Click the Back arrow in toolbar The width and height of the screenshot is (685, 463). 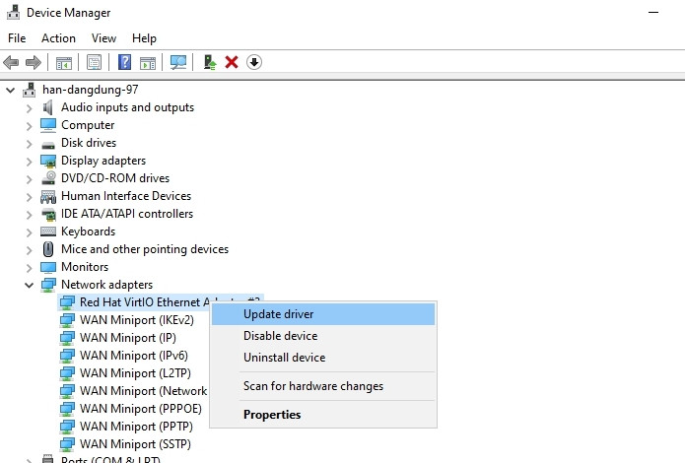[12, 62]
